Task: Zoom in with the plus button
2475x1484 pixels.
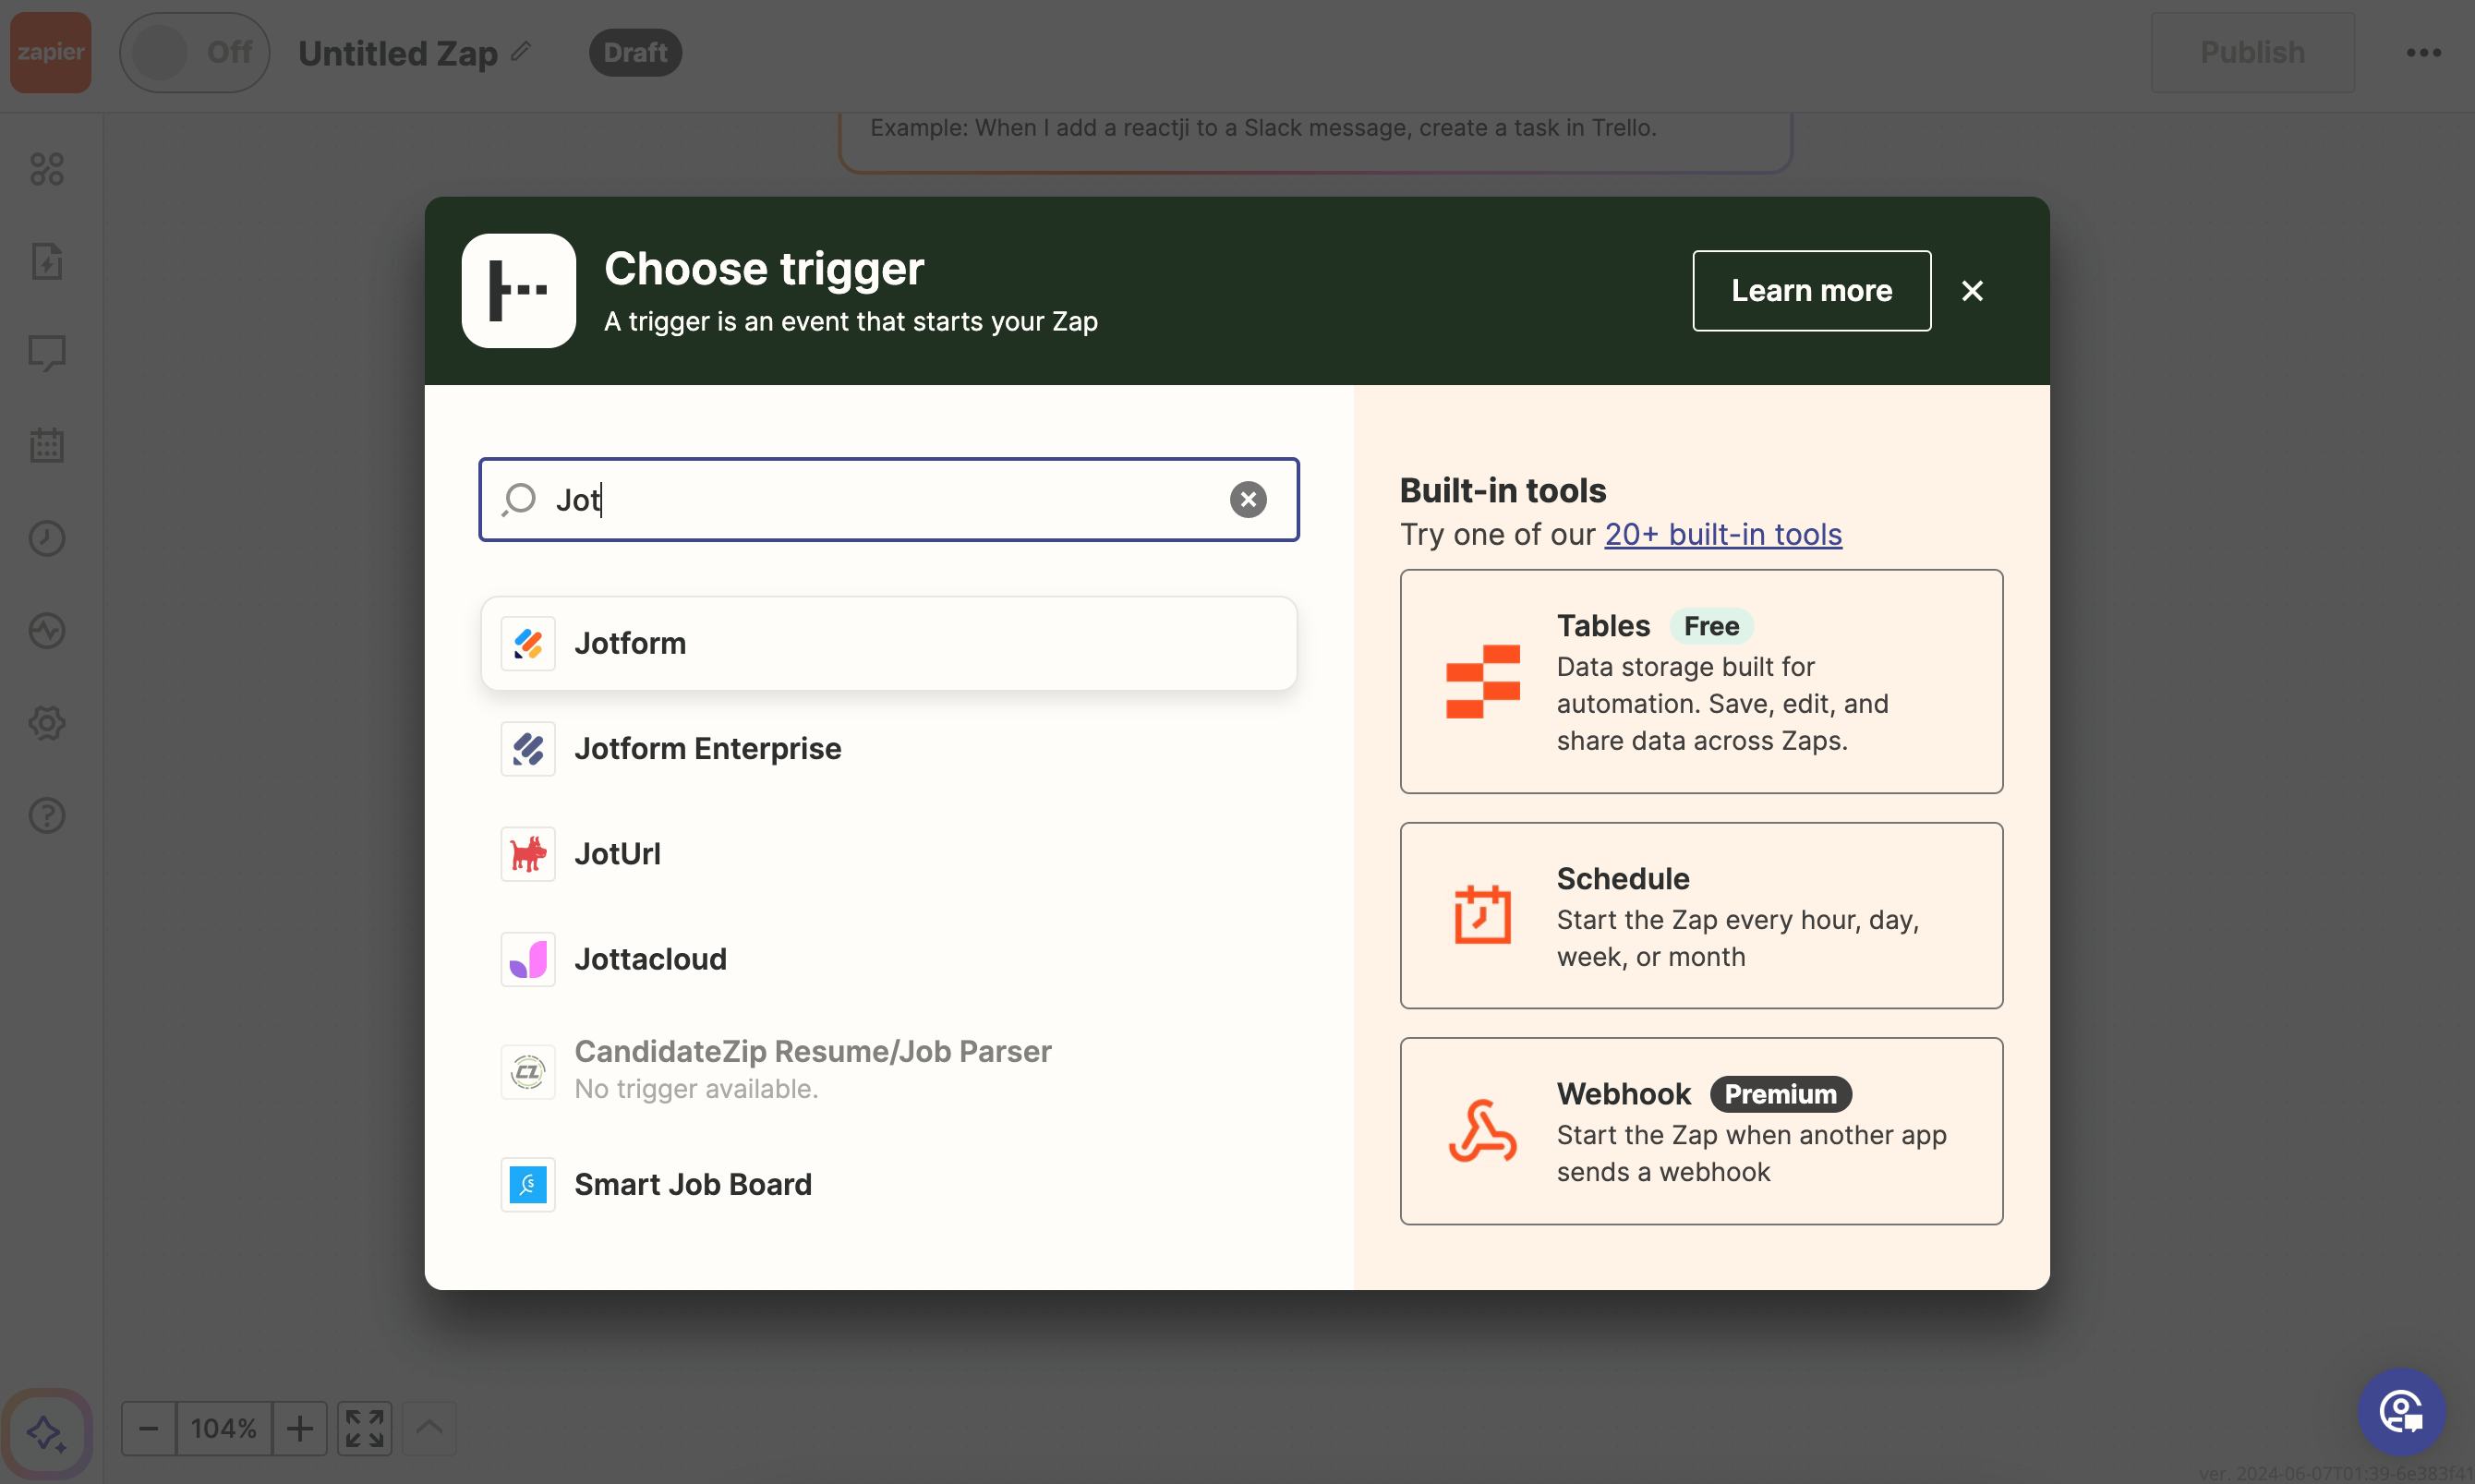Action: [x=300, y=1428]
